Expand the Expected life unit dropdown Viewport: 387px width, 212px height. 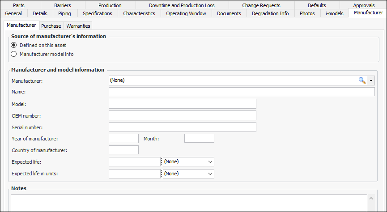[210, 162]
